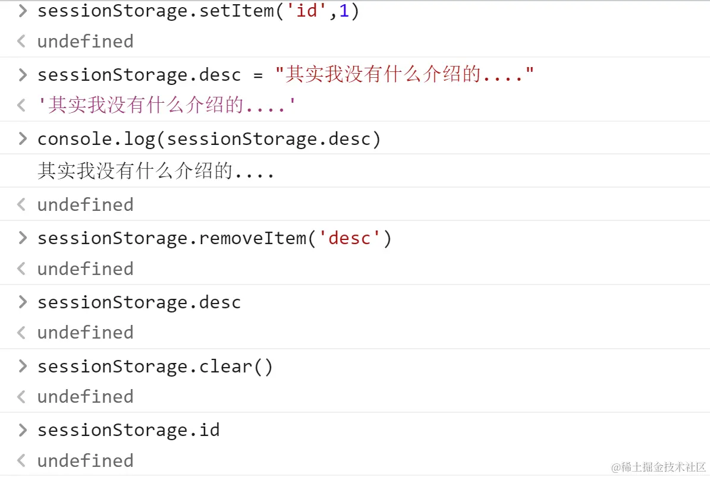Click the output arrow under the sessionStorage.id line

point(21,460)
